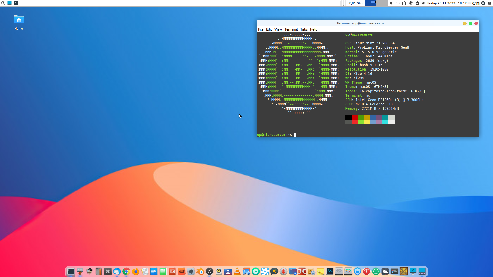The width and height of the screenshot is (493, 277).
Task: Open the screenshot scissors monitor icon in dock
Action: pos(413,271)
